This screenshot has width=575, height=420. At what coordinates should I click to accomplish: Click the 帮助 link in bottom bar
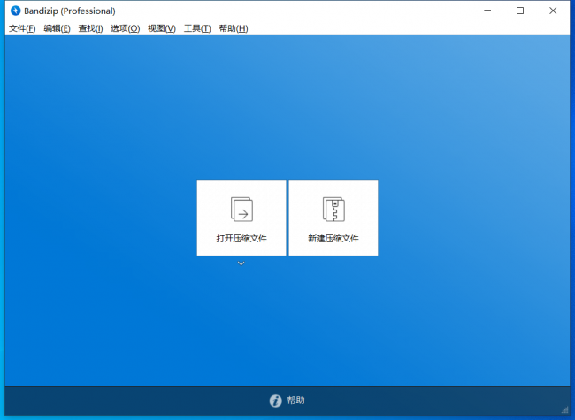coord(295,401)
